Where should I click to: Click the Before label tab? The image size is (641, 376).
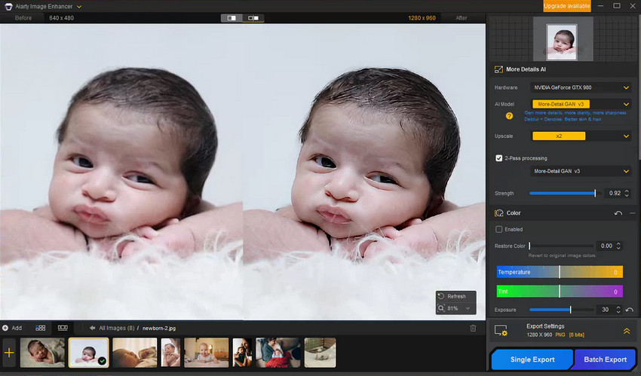click(x=23, y=18)
